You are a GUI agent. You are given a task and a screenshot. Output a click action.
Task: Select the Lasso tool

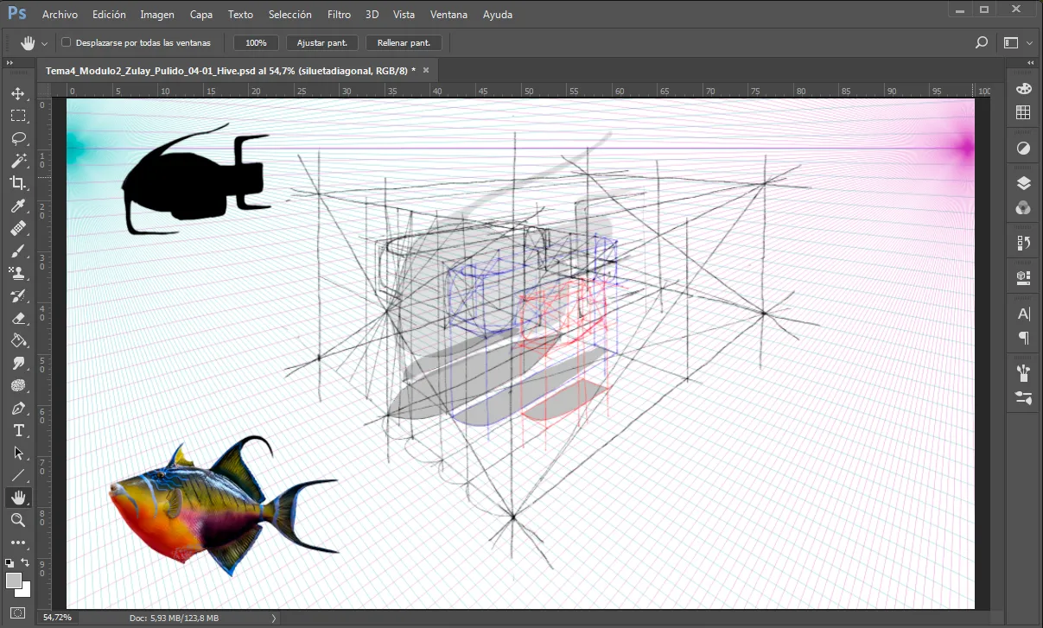click(18, 138)
